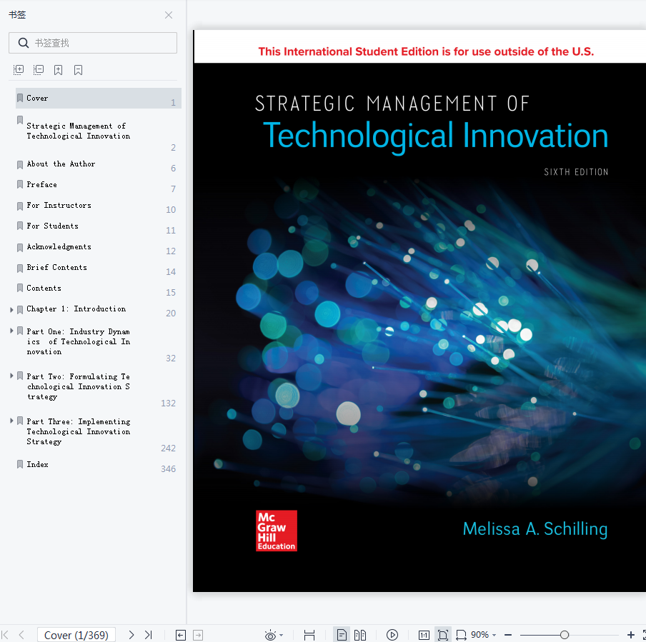
Task: Select the Cover bookmark
Action: 99,98
